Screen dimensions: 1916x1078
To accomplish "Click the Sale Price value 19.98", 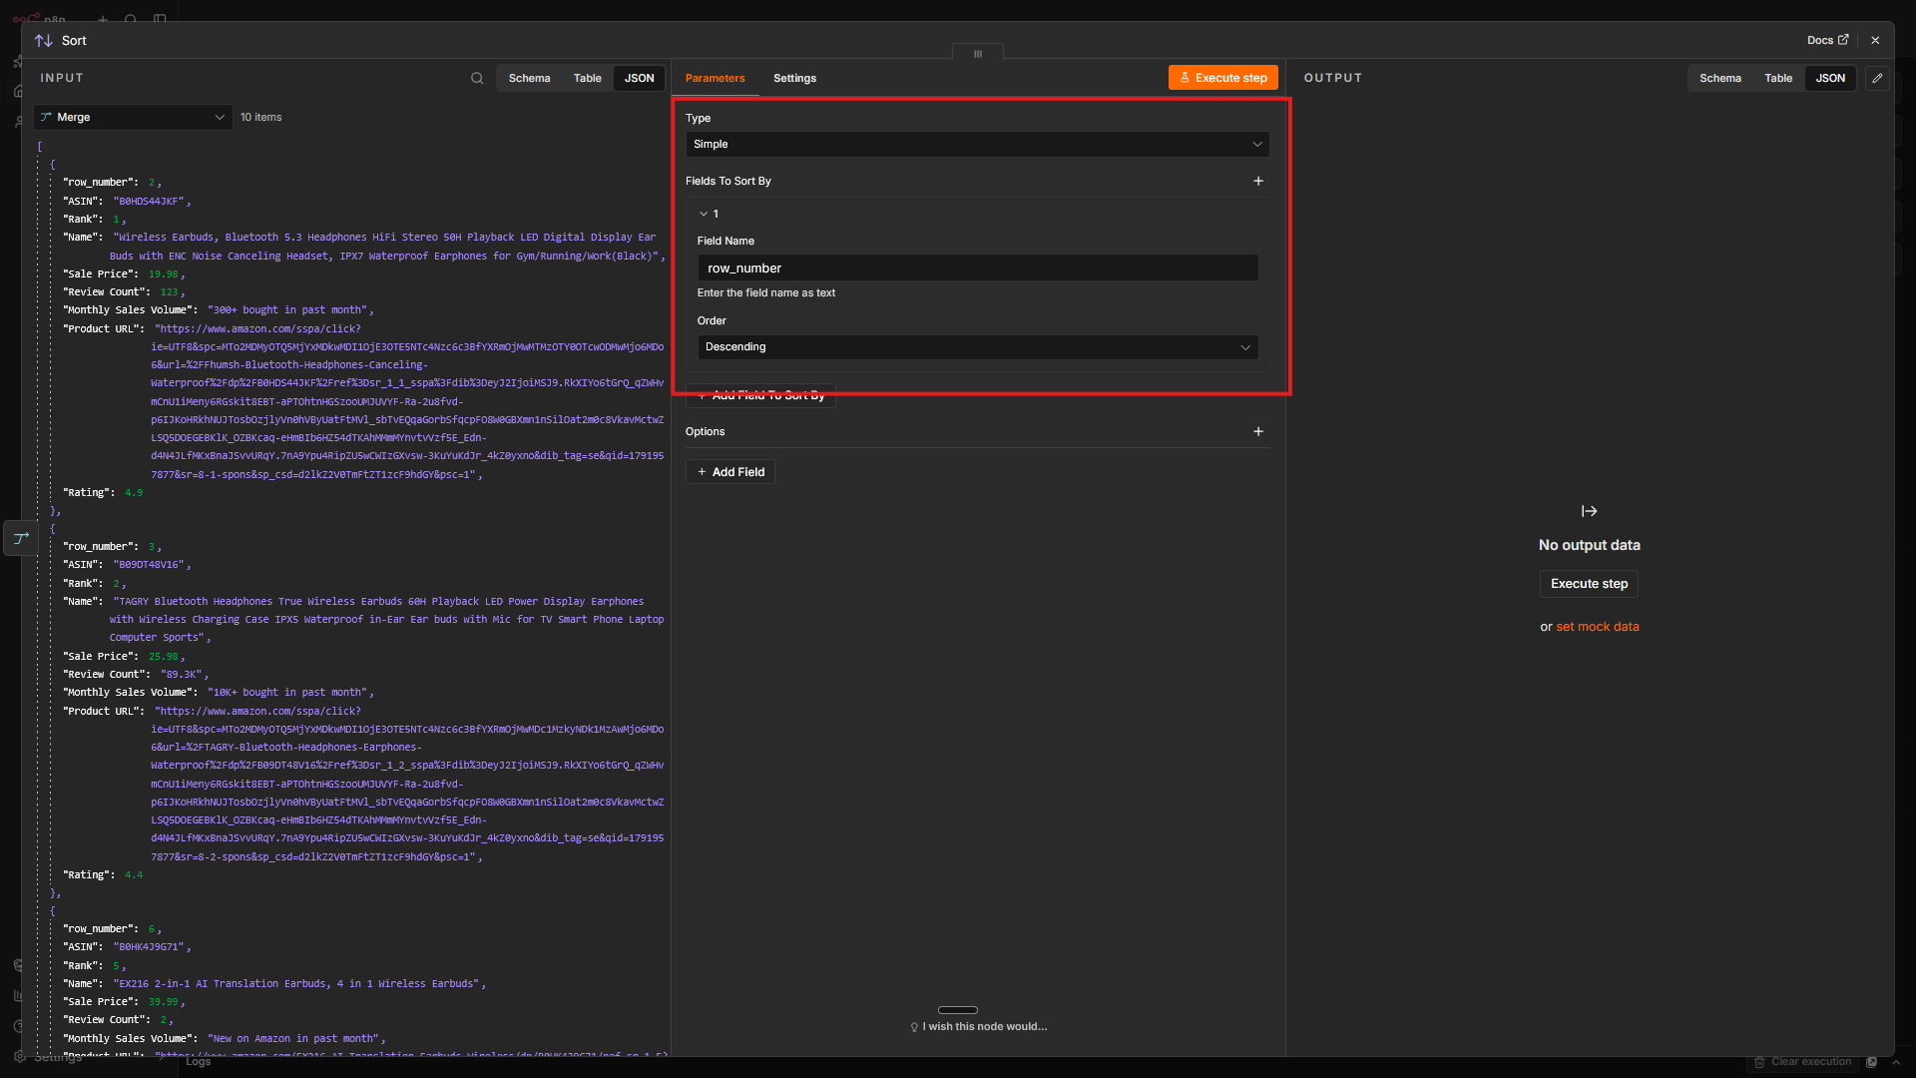I will pos(164,273).
